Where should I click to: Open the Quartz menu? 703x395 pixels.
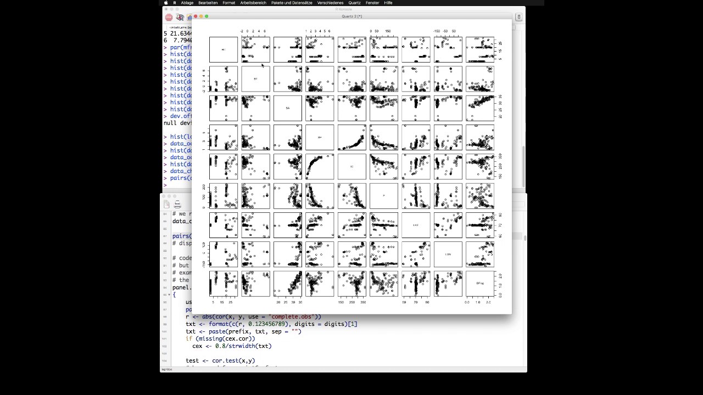354,3
